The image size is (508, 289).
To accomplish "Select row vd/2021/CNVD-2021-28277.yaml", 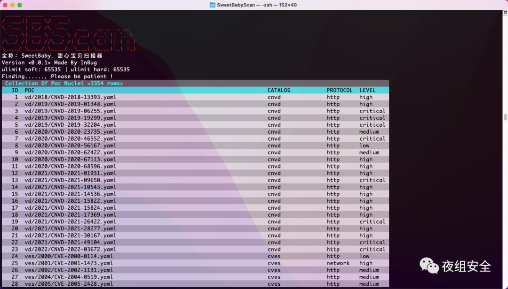I will click(195, 228).
